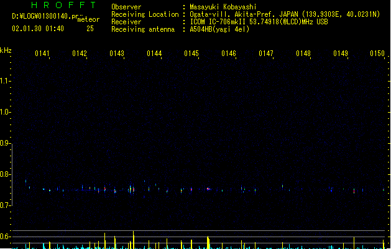391x249 pixels.
Task: Select the observer name Masayuki Kobayashi
Action: 223,7
